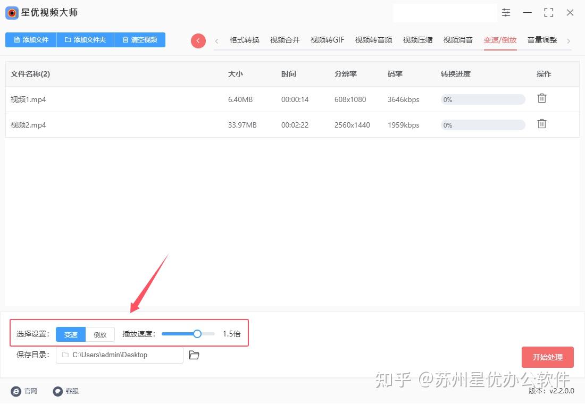
Task: Click the version v2.2.0.0 text
Action: coord(551,391)
